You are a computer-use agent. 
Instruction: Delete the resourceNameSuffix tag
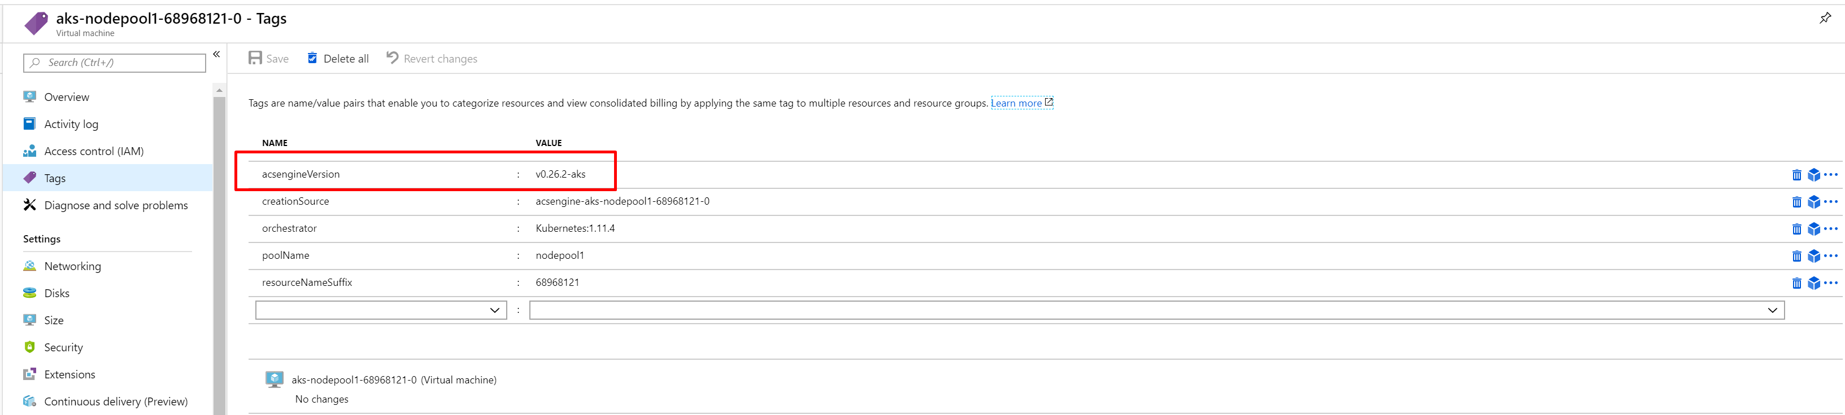click(1796, 284)
